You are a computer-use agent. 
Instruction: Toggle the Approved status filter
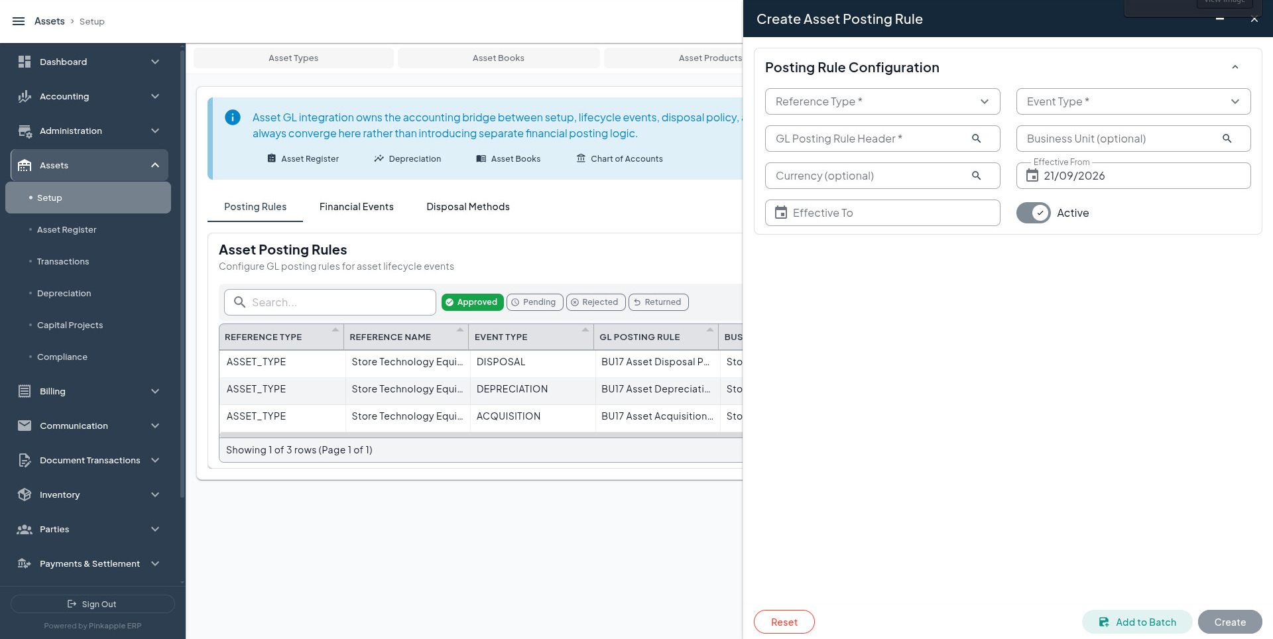(x=472, y=302)
